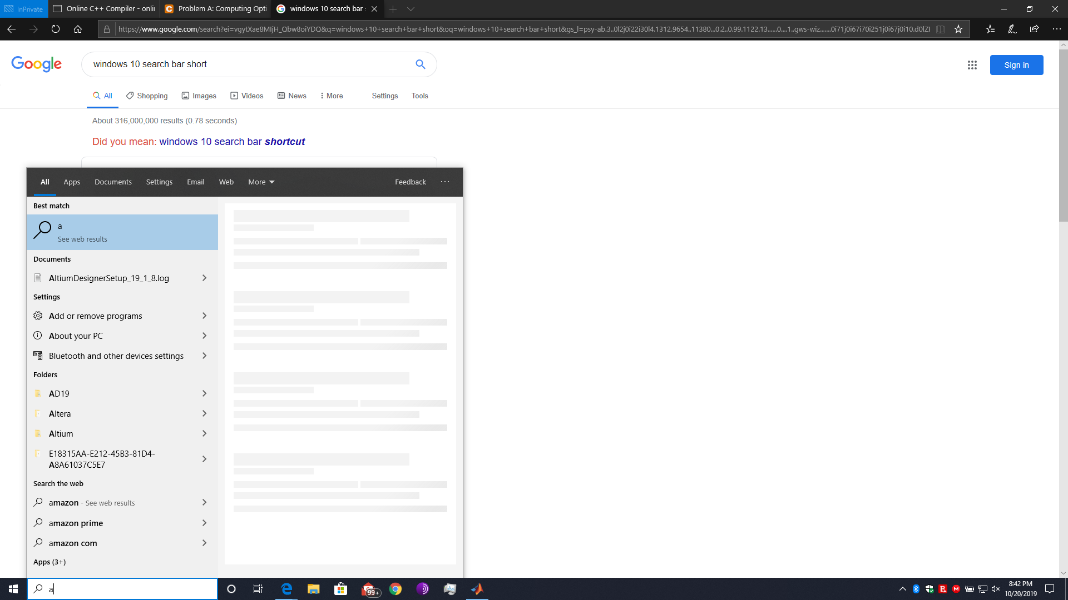1068x600 pixels.
Task: Open Google search Tools
Action: [x=420, y=96]
